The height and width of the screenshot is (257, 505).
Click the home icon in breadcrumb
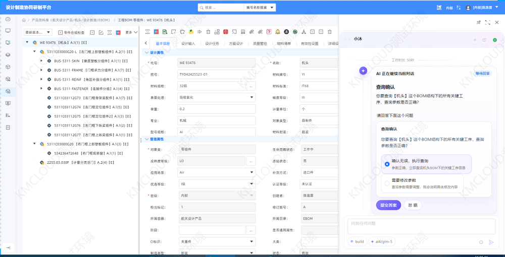coord(24,20)
